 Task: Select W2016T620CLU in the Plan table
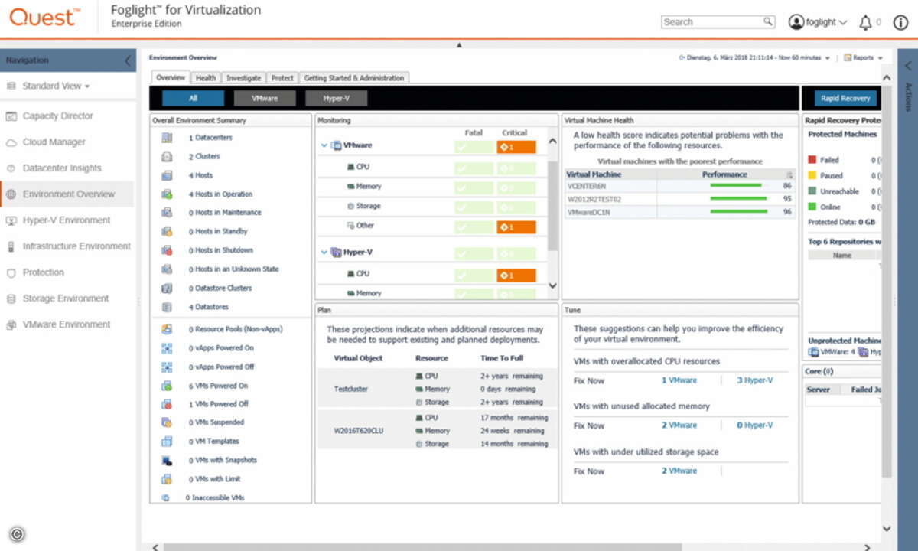(359, 431)
